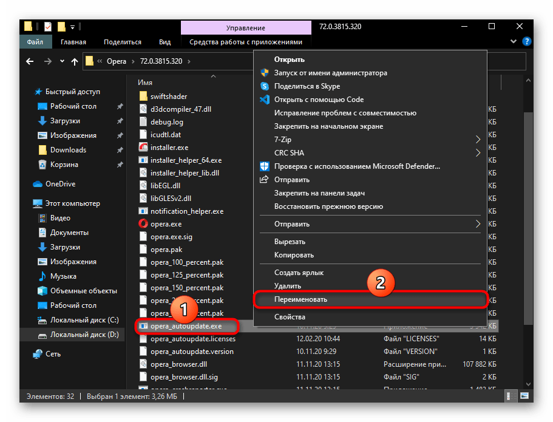Sort files by the Имя column header
The height and width of the screenshot is (422, 553).
(145, 82)
